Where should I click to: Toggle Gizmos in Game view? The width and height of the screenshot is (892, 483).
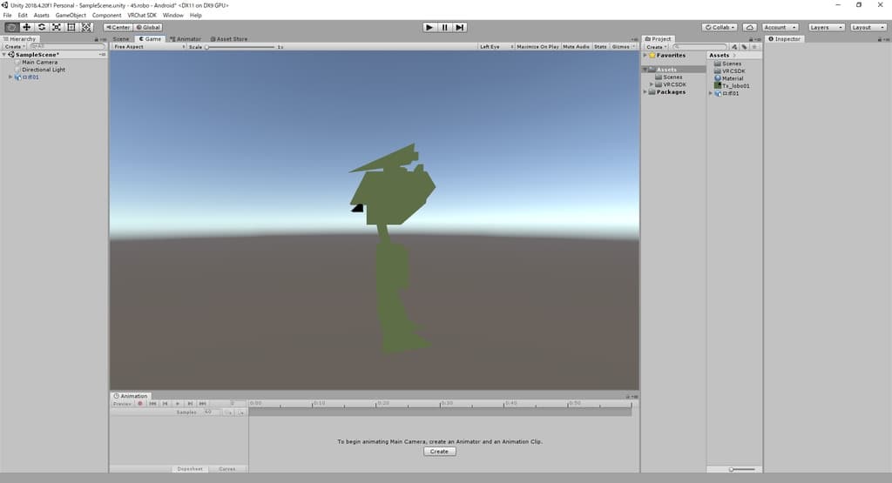tap(624, 47)
